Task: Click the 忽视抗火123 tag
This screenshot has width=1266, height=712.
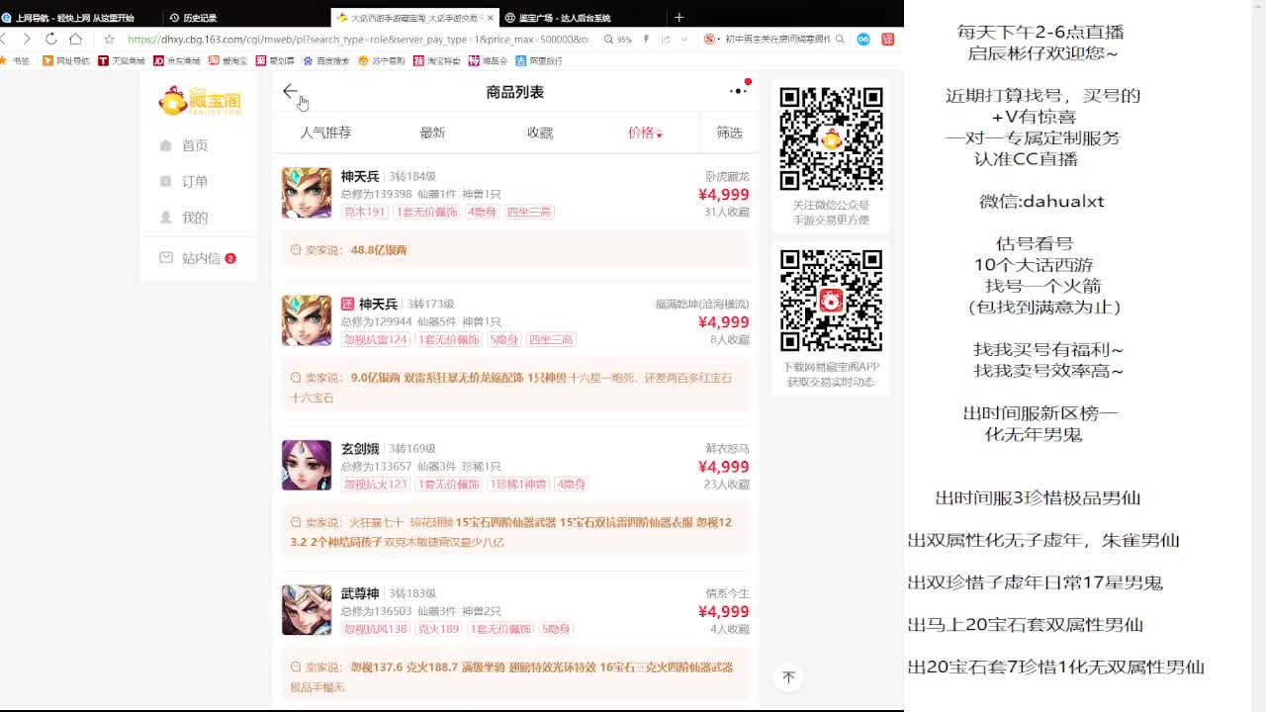Action: (x=375, y=484)
